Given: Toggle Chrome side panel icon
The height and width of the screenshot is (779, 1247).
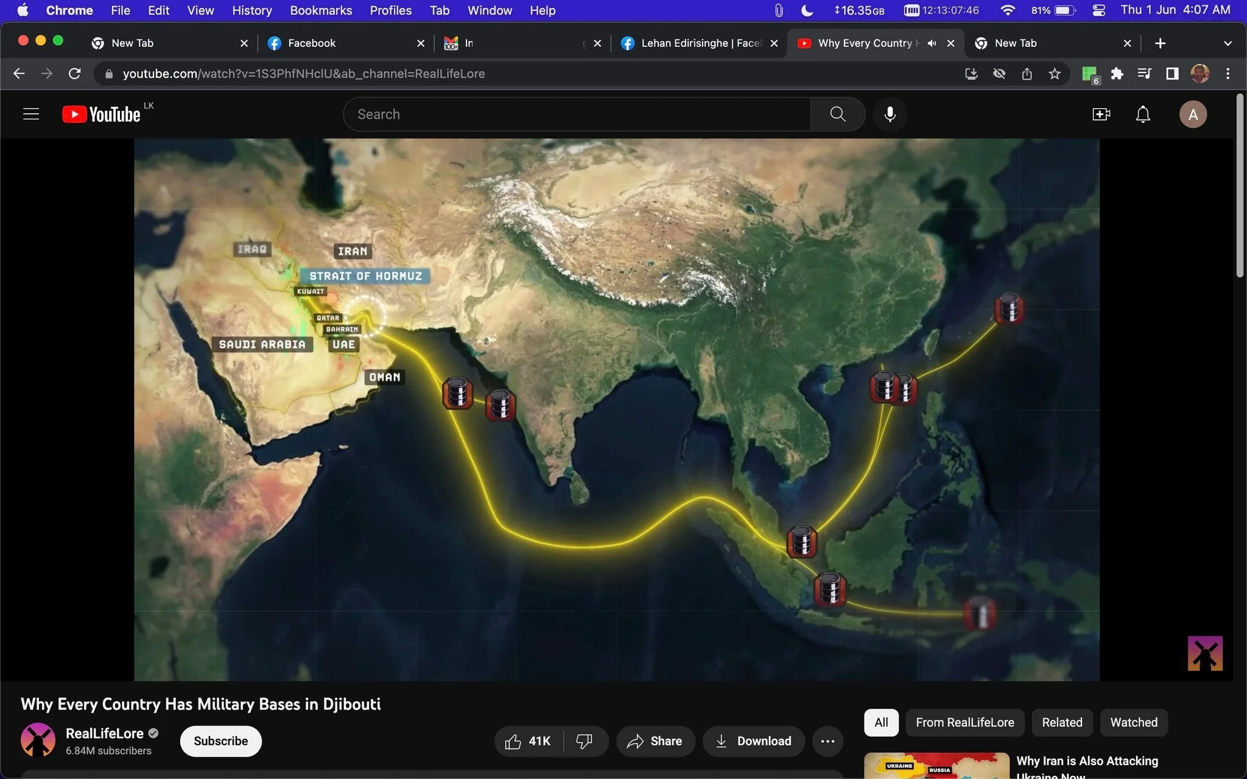Looking at the screenshot, I should pos(1172,74).
